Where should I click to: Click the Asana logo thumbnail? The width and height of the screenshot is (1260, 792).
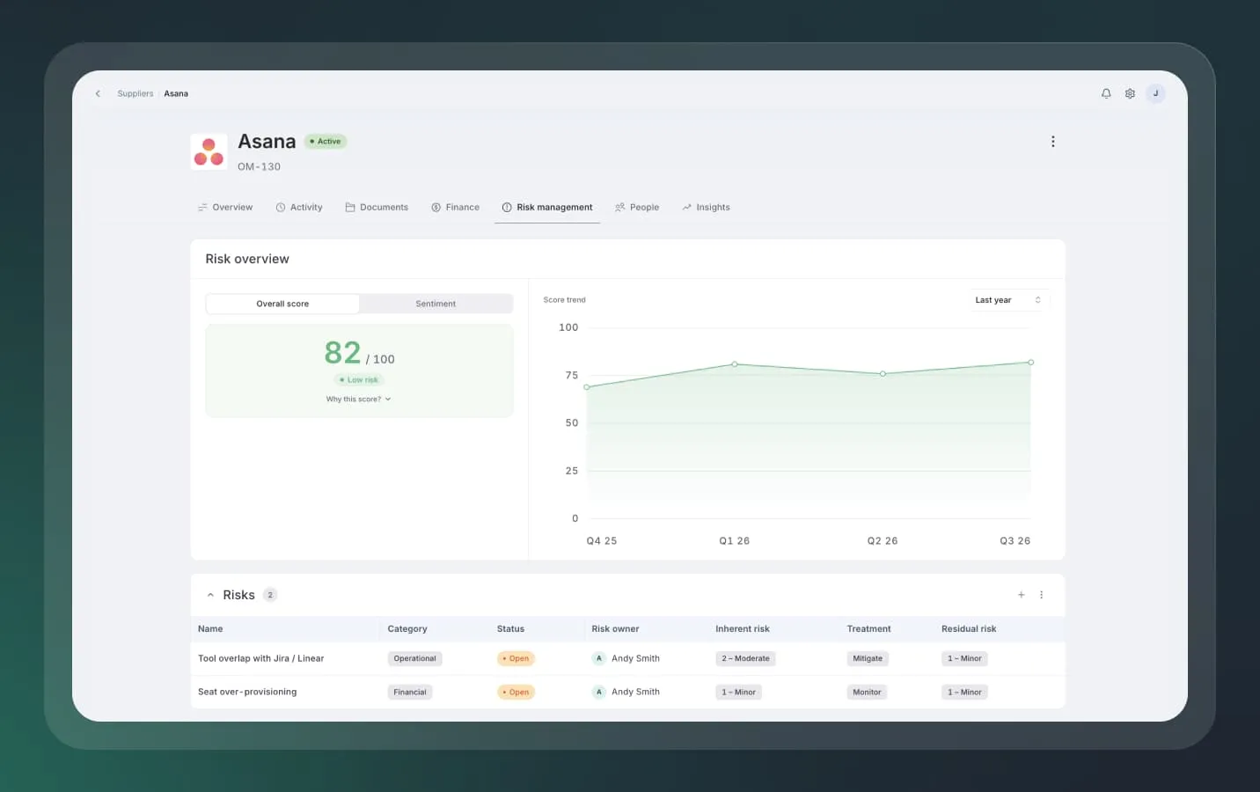click(209, 151)
